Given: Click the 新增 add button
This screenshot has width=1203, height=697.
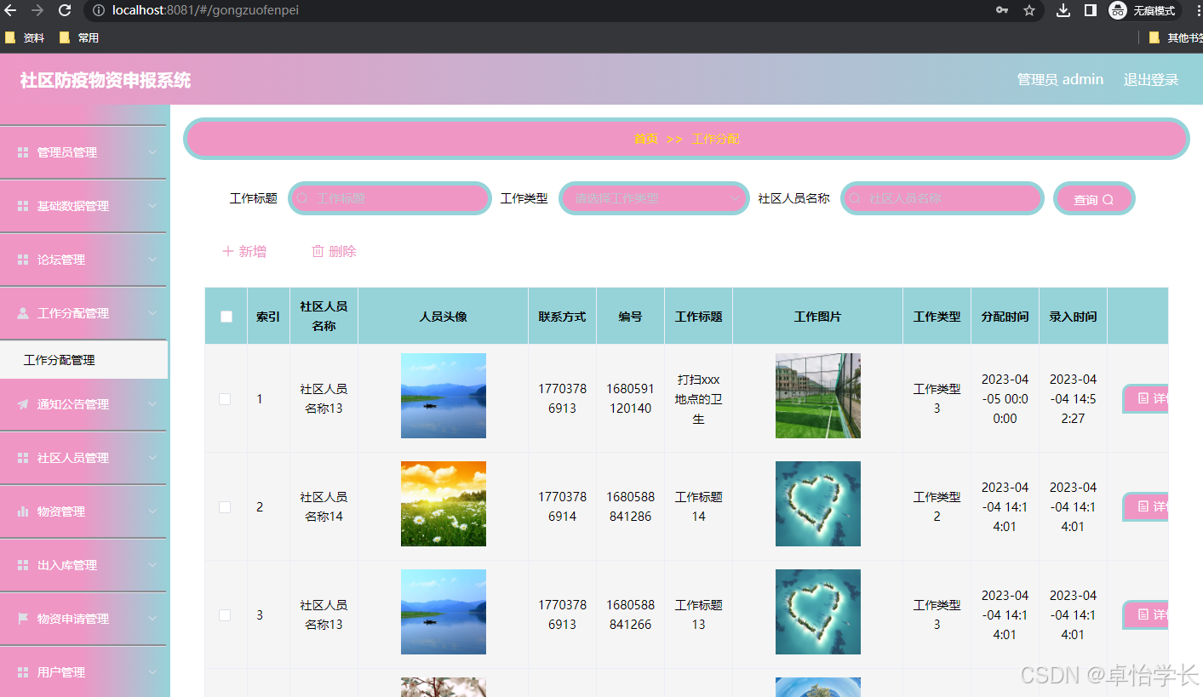Looking at the screenshot, I should coord(244,251).
